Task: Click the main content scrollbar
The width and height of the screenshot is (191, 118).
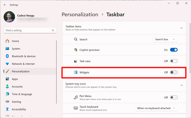Action: (190, 48)
